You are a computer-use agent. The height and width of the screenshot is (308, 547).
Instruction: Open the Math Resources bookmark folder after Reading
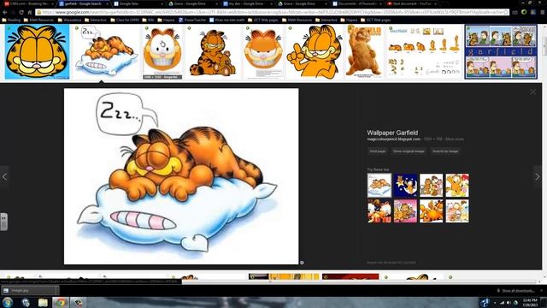[38, 20]
